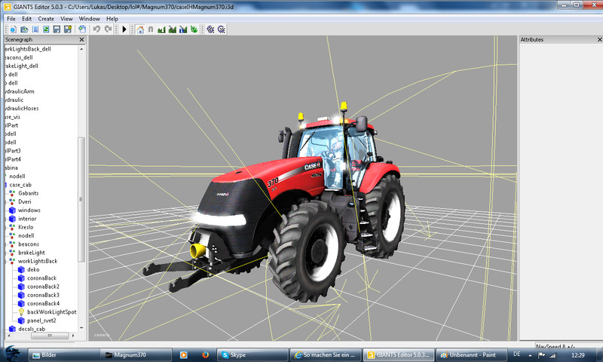Open the File menu
The image size is (603, 362).
point(11,18)
